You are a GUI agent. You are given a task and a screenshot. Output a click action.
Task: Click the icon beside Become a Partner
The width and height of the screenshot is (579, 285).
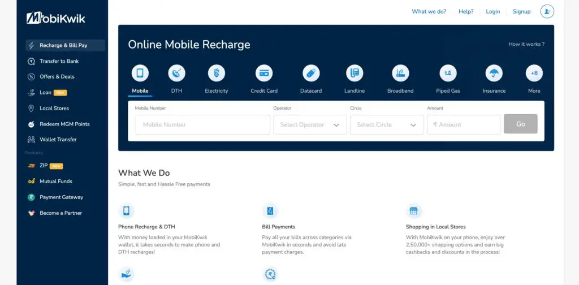[32, 213]
